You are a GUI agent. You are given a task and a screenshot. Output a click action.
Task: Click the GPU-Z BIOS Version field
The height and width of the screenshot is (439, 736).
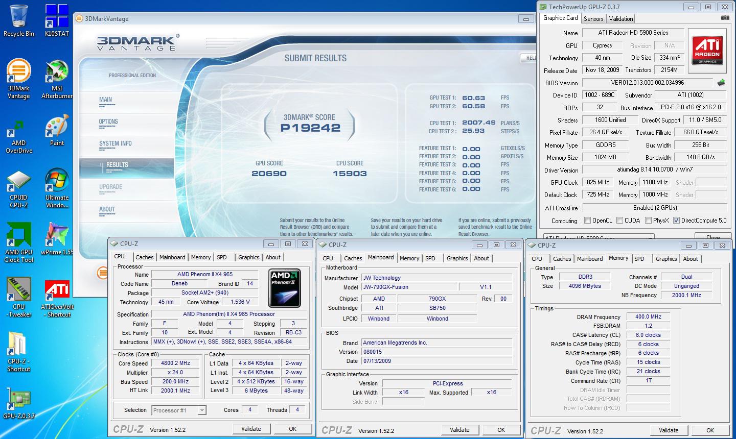pyautogui.click(x=648, y=83)
